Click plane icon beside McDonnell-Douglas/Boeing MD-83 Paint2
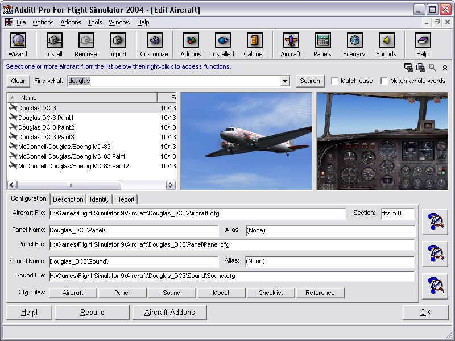Image resolution: width=455 pixels, height=341 pixels. point(13,165)
